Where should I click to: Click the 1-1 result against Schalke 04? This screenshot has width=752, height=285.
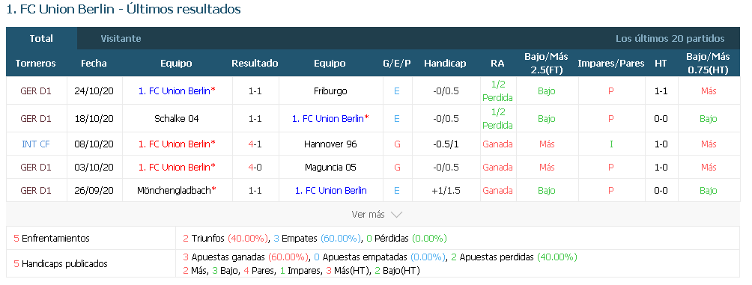255,118
